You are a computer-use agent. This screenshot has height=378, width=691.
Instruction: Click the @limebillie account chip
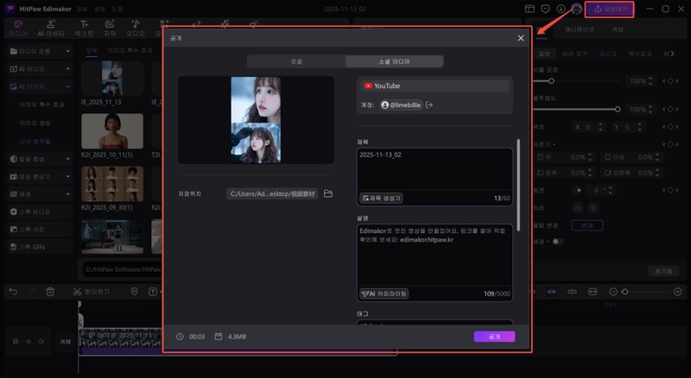pyautogui.click(x=401, y=104)
